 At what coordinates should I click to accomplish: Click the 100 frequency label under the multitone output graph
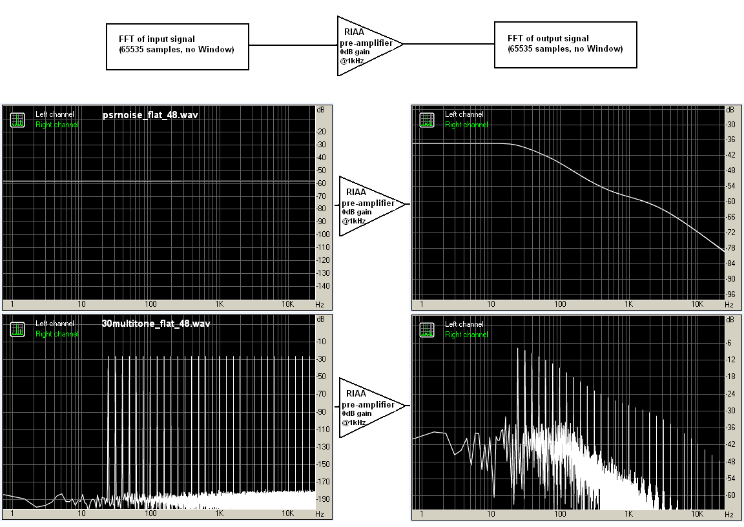point(560,513)
